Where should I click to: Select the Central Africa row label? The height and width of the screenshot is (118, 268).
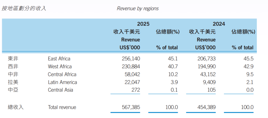point(62,74)
